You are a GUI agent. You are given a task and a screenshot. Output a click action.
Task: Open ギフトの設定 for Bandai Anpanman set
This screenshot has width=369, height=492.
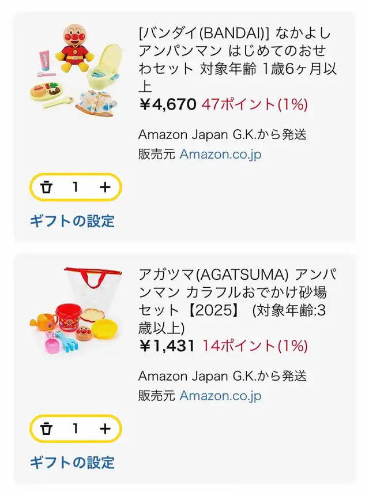[72, 221]
